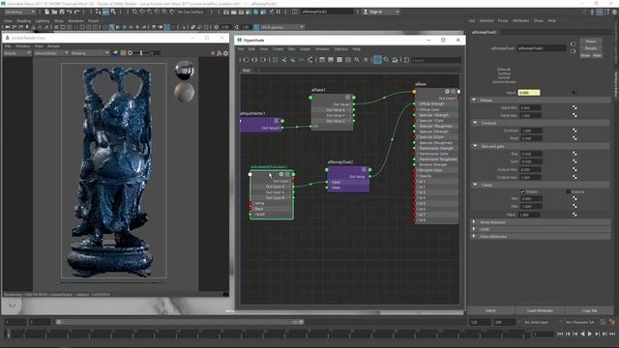Image resolution: width=619 pixels, height=348 pixels.
Task: Click the Load Attributes button
Action: tap(540, 311)
